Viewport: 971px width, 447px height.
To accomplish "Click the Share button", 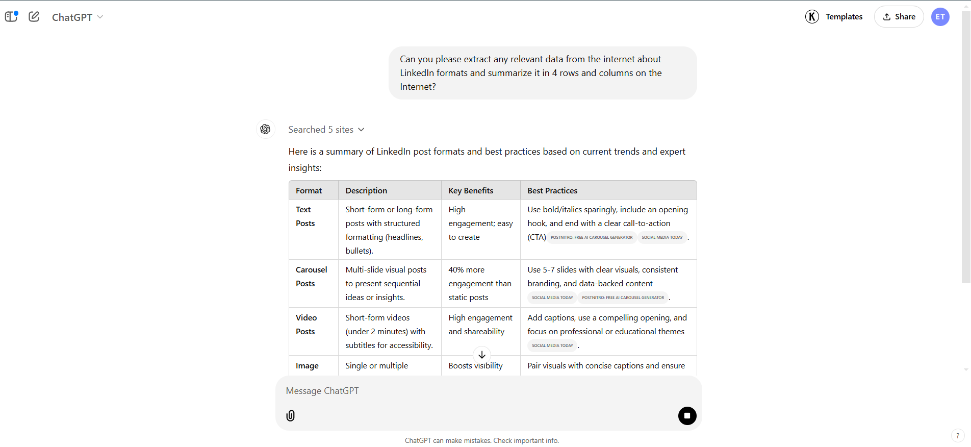I will click(x=899, y=17).
